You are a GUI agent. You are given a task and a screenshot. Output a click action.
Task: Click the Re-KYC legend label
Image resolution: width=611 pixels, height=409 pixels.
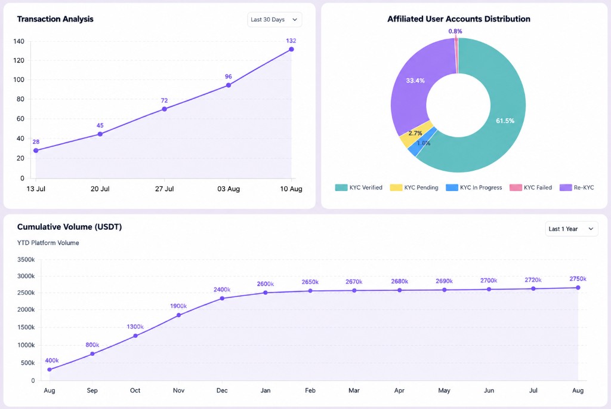click(584, 187)
